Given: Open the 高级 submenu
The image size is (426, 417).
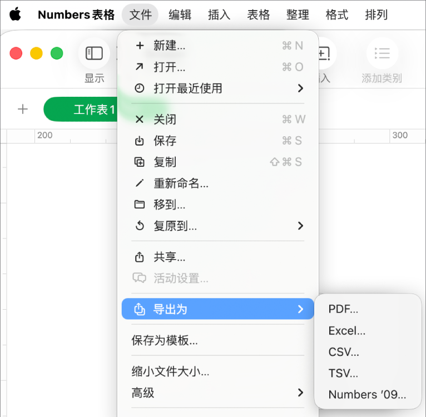Looking at the screenshot, I should pos(218,393).
